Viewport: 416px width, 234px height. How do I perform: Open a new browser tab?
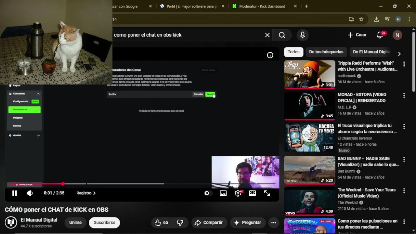click(x=306, y=6)
